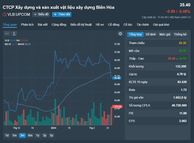Switch to the Tài chính tab
The height and width of the screenshot is (143, 194).
(143, 25)
